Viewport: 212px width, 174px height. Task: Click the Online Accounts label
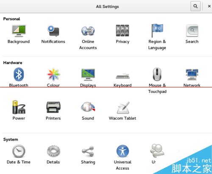tap(88, 45)
